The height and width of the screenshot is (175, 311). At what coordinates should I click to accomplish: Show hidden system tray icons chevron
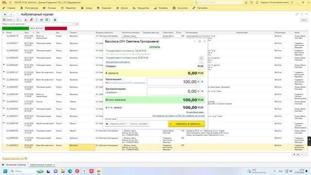[275, 171]
